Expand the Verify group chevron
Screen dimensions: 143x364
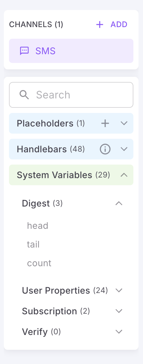point(119,331)
